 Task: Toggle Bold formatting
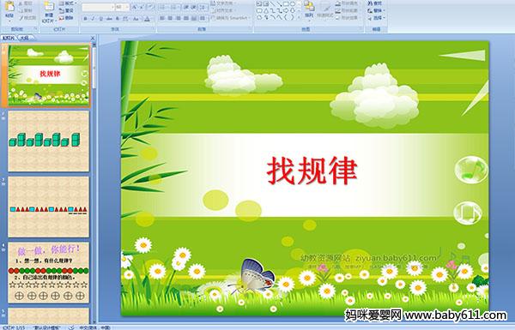click(85, 19)
